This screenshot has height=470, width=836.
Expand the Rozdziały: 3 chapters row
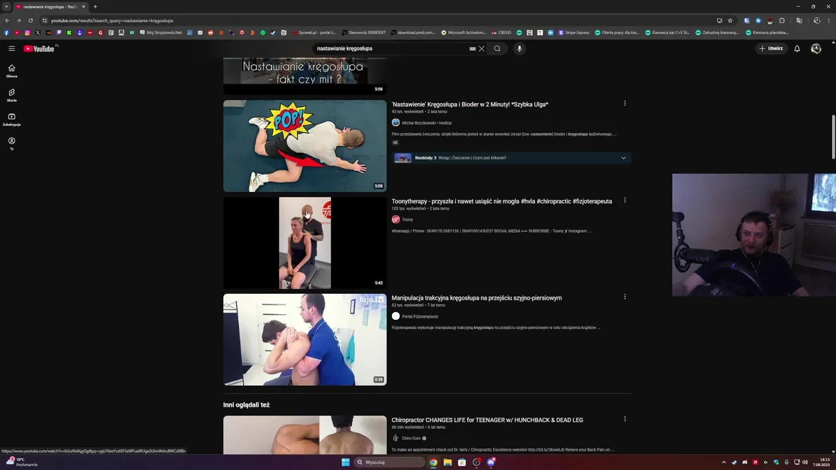tap(511, 158)
